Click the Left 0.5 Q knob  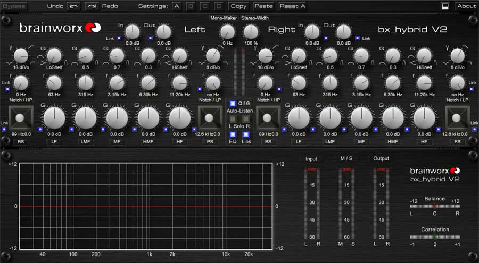(x=86, y=56)
